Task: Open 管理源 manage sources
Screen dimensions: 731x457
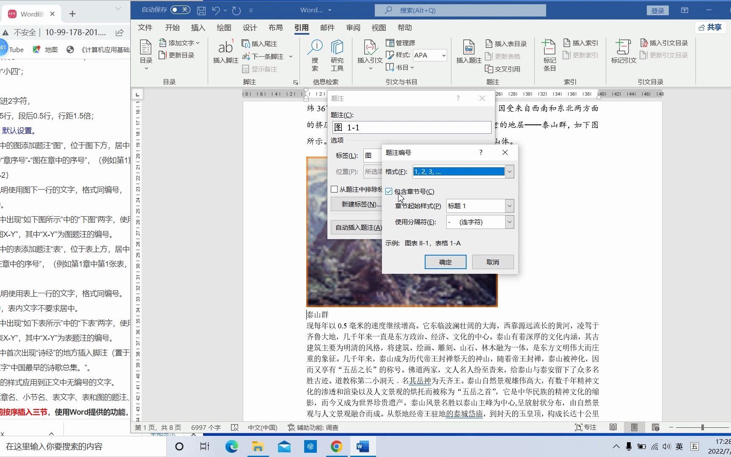Action: coord(401,43)
